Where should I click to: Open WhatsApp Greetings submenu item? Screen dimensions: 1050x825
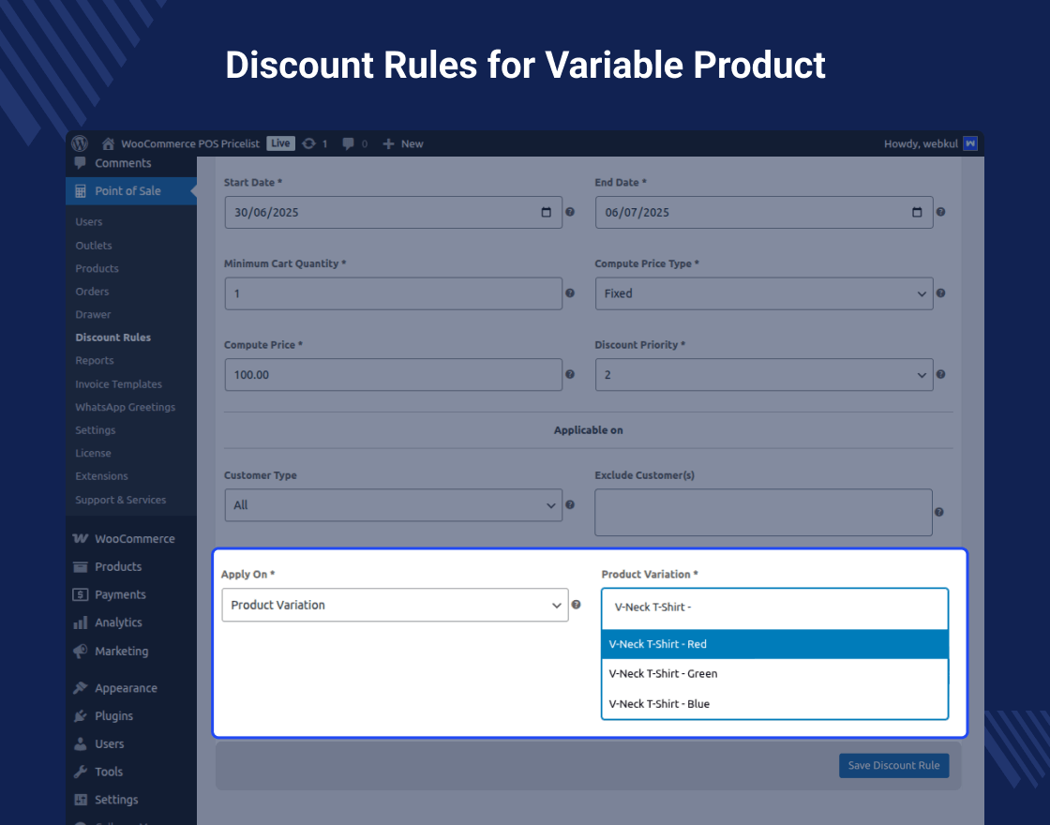[x=126, y=407]
